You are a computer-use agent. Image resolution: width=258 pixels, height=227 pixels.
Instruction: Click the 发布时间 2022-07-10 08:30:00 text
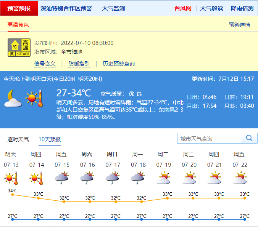point(74,43)
